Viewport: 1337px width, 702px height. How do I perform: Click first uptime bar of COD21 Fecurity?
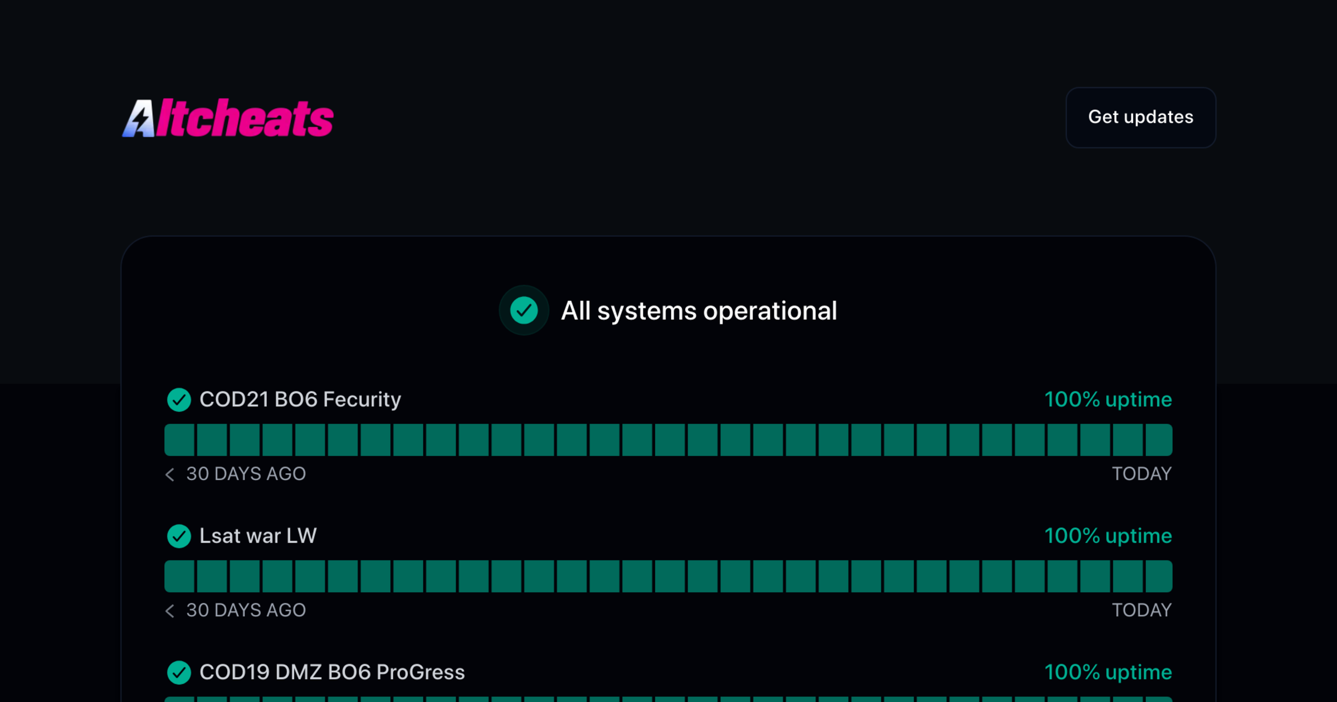(x=179, y=440)
